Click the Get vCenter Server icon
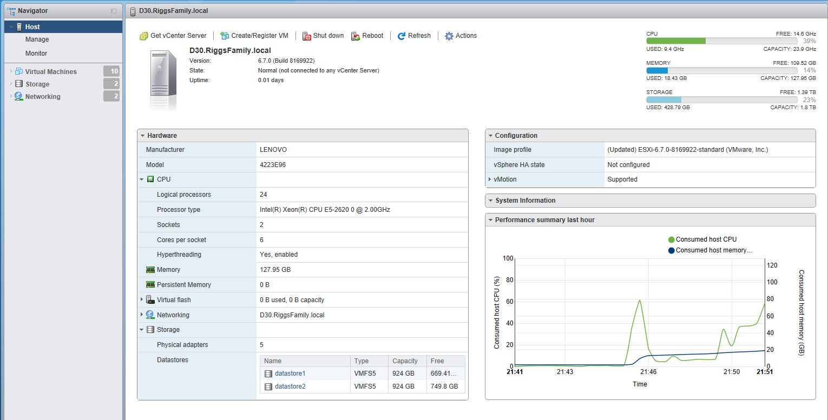Viewport: 828px width, 420px height. click(144, 36)
